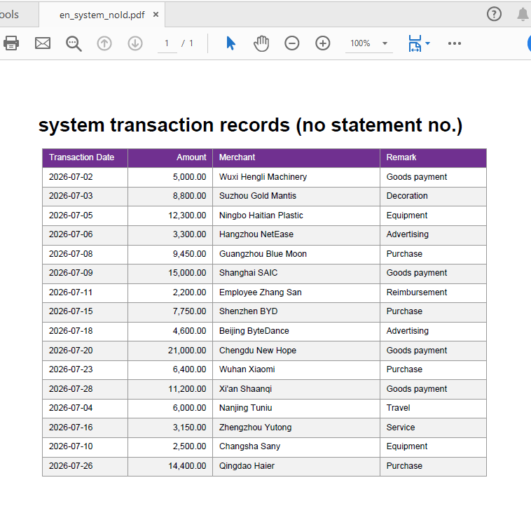The width and height of the screenshot is (531, 508).
Task: Open the help question mark
Action: pos(494,14)
